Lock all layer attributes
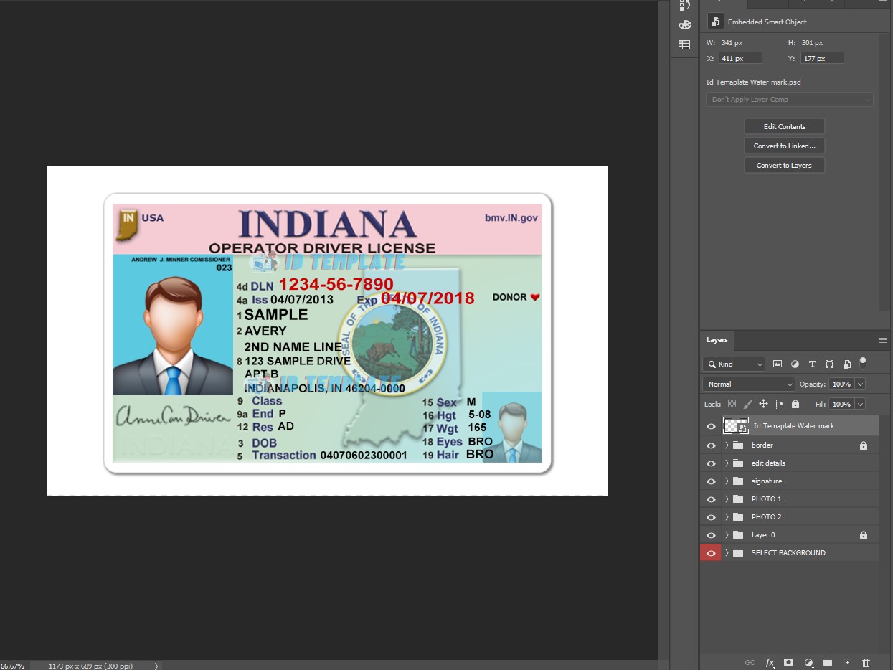893x670 pixels. click(x=795, y=404)
